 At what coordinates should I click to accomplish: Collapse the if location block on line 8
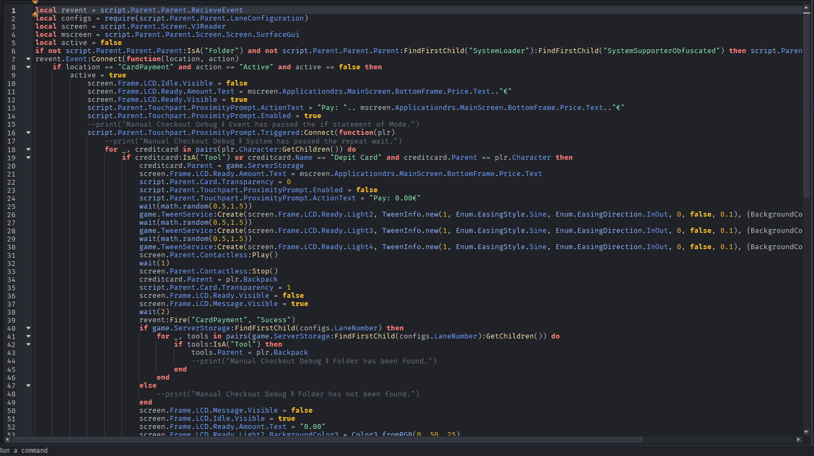point(28,67)
